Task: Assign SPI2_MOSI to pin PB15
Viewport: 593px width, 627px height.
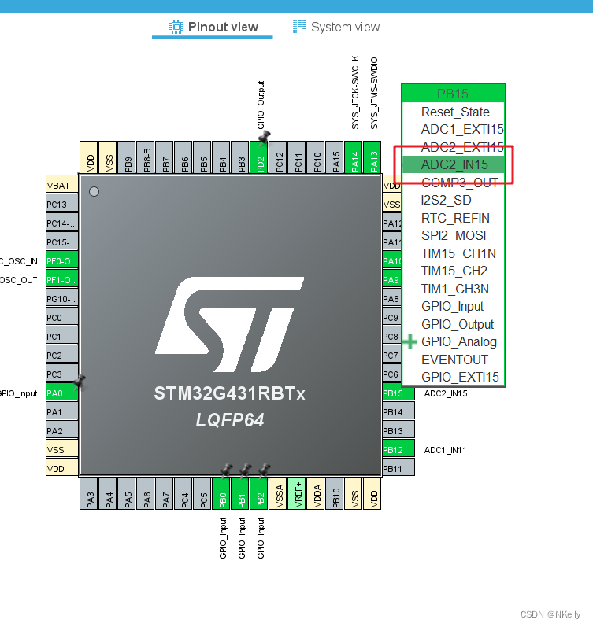Action: (x=454, y=235)
